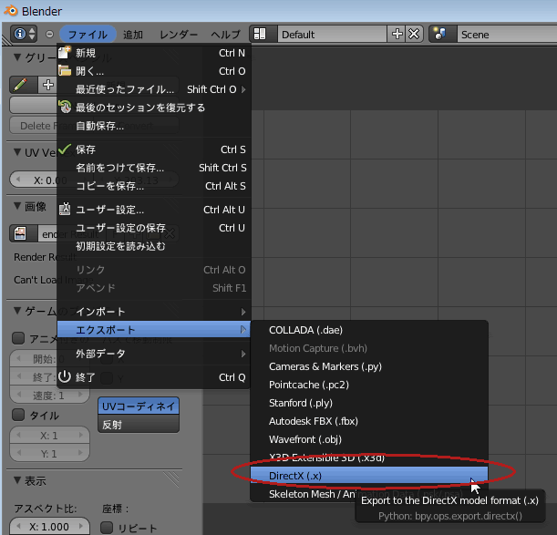The height and width of the screenshot is (535, 557).
Task: Open the ヘルプ menu
Action: point(225,35)
